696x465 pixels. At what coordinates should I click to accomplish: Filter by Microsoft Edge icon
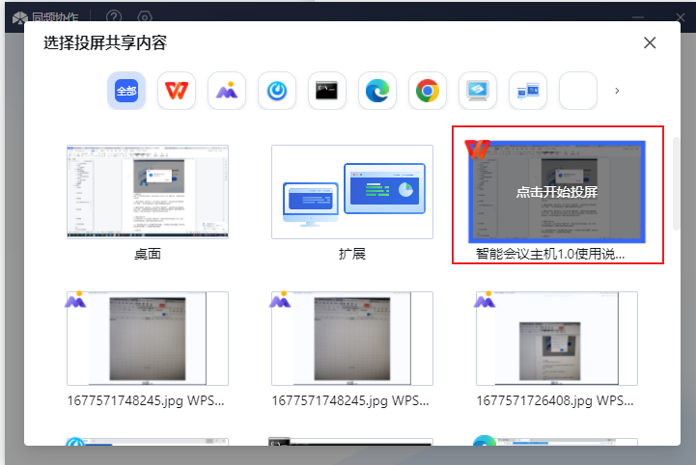pyautogui.click(x=376, y=91)
